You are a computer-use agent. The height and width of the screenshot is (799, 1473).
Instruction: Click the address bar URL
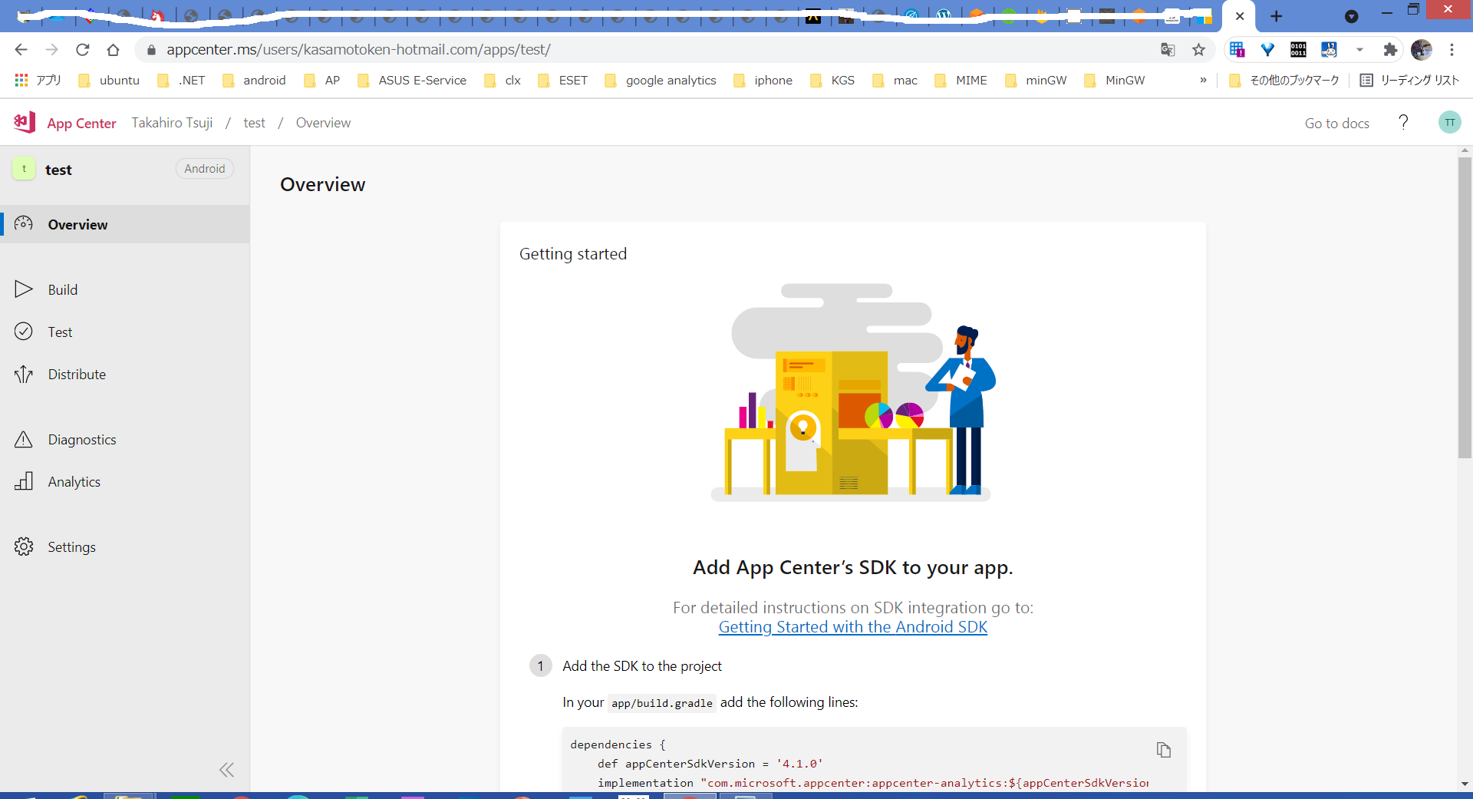pyautogui.click(x=358, y=50)
